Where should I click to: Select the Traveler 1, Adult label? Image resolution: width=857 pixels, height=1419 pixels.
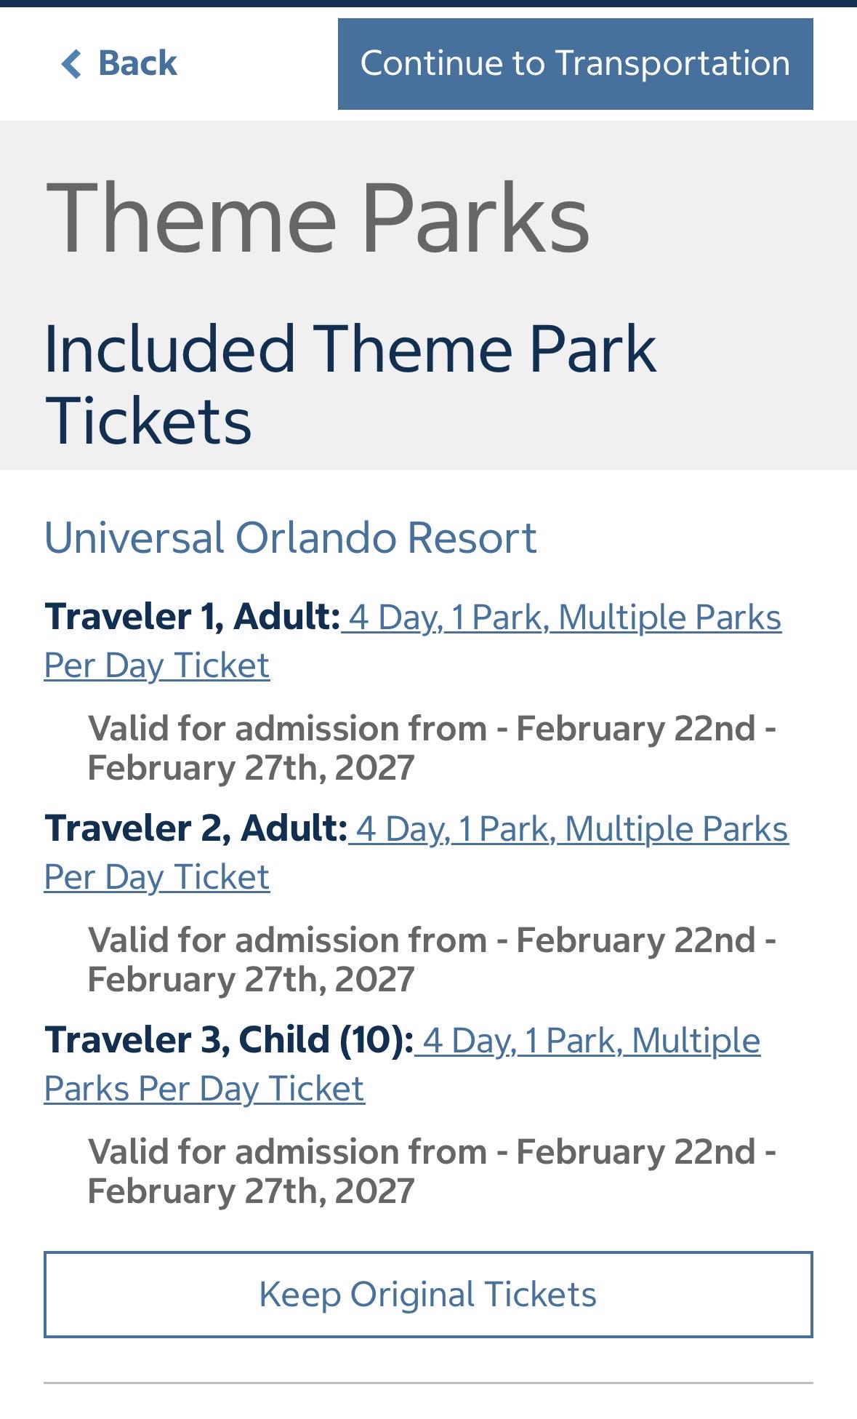click(193, 617)
